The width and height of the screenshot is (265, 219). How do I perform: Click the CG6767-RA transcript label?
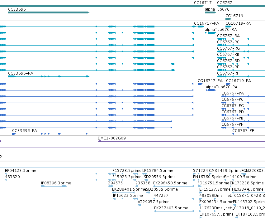228,36
